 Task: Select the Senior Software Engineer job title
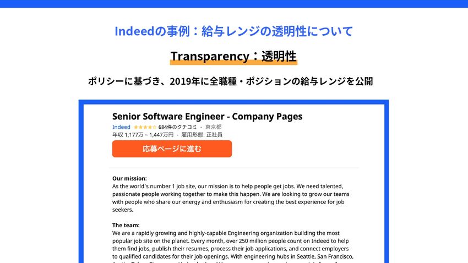(x=207, y=116)
